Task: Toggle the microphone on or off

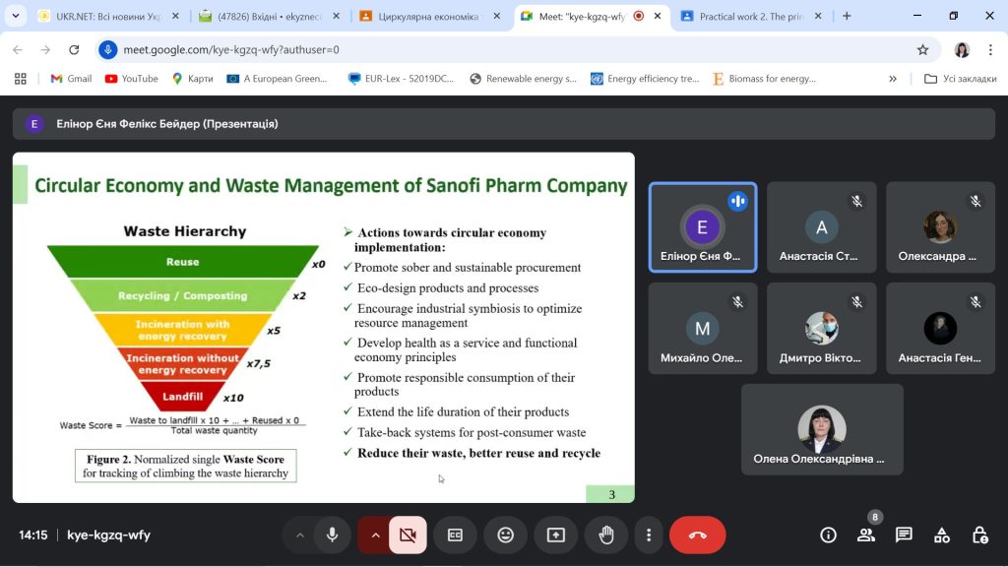Action: coord(333,535)
